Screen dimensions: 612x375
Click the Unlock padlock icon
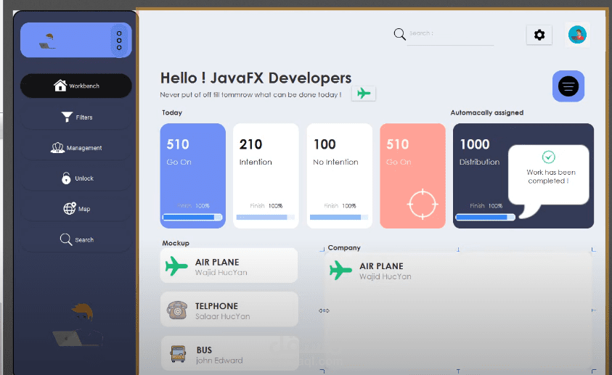[x=66, y=178]
